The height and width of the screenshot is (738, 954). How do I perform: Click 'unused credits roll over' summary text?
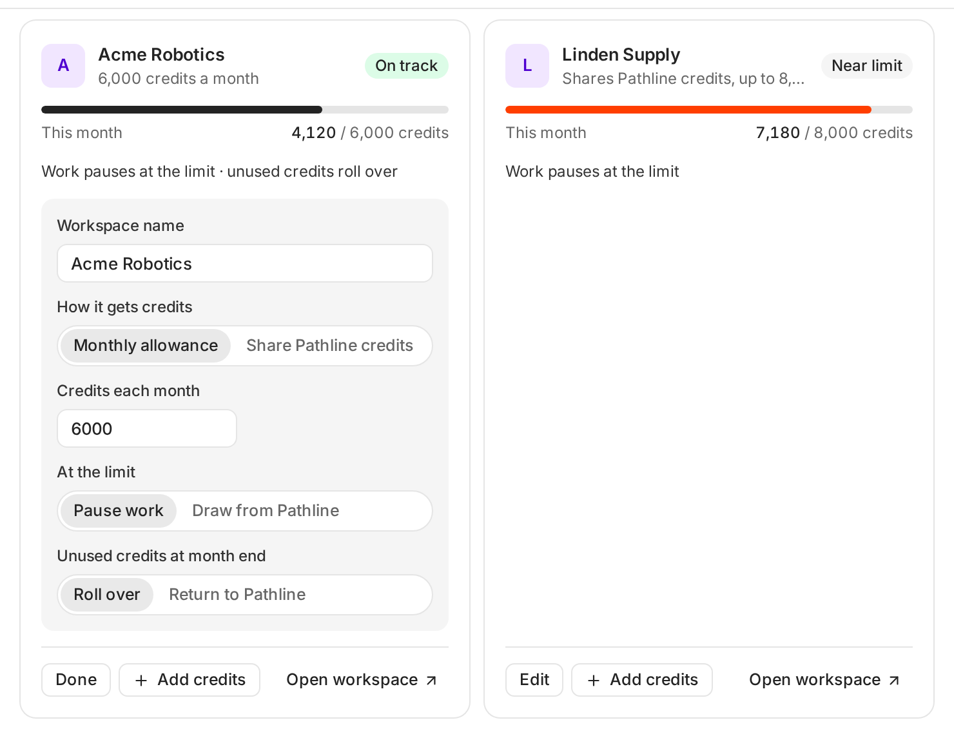(312, 172)
